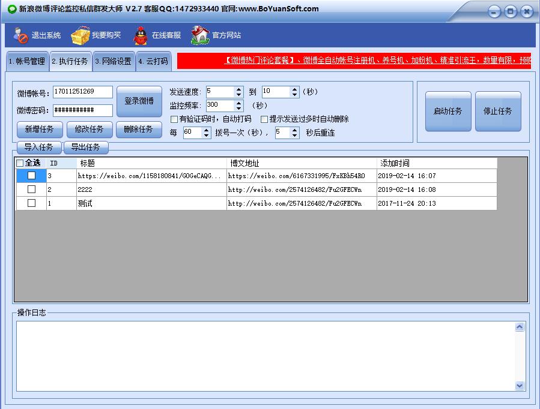The height and width of the screenshot is (409, 540).
Task: Click the shopping basket purchase icon
Action: click(80, 35)
